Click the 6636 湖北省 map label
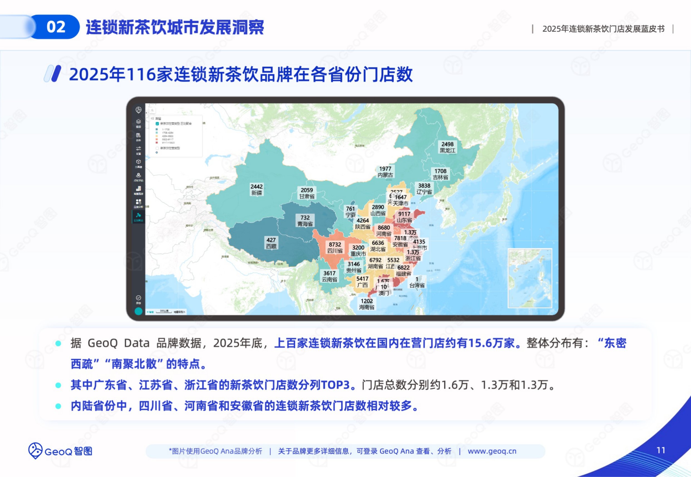The height and width of the screenshot is (477, 691). click(378, 246)
